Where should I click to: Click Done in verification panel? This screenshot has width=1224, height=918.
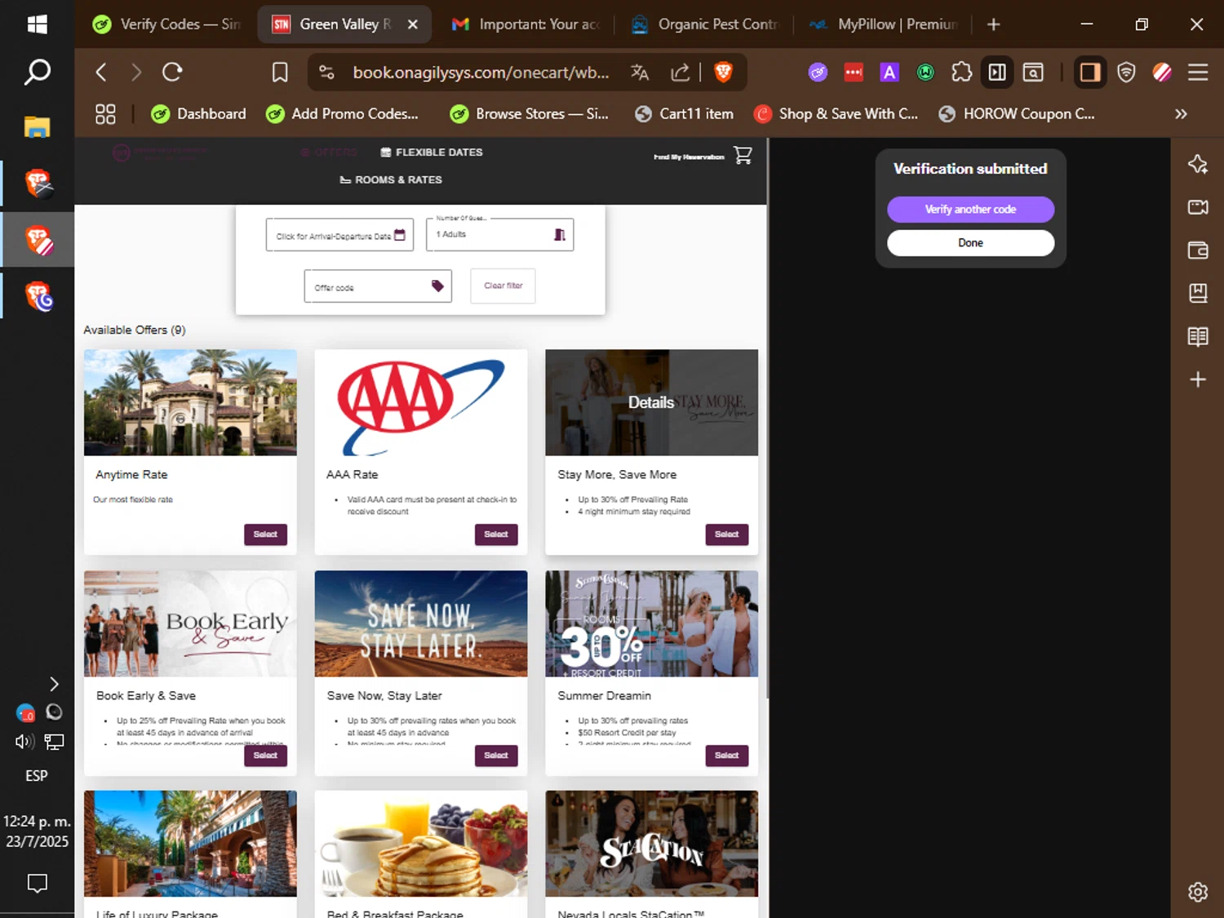(x=970, y=243)
